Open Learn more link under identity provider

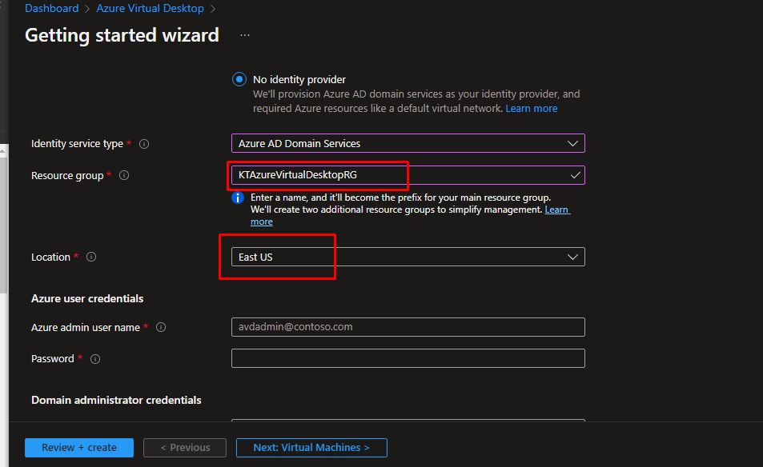click(532, 109)
